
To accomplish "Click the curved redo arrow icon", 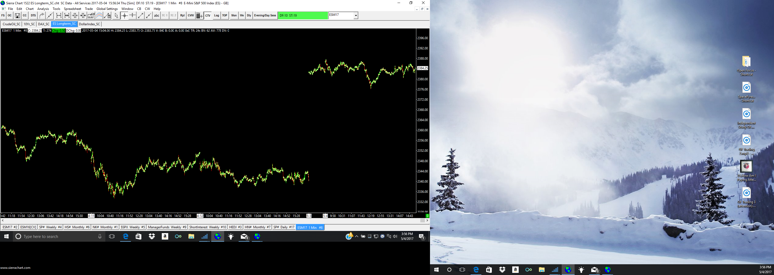I will (x=42, y=16).
